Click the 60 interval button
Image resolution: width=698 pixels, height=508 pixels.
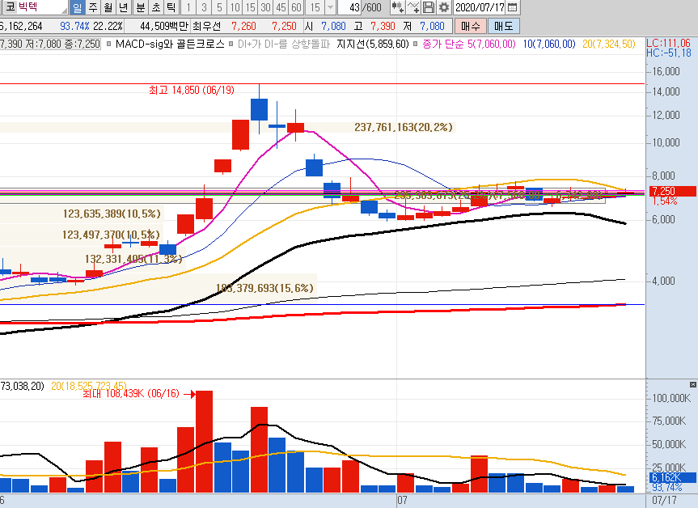point(296,7)
